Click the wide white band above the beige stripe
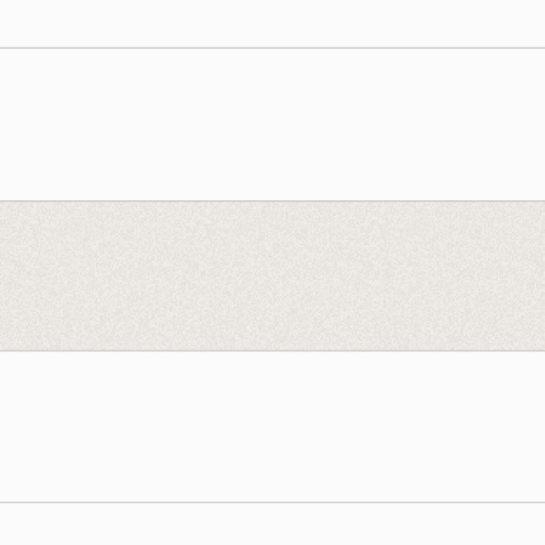The height and width of the screenshot is (545, 545). coord(272,124)
